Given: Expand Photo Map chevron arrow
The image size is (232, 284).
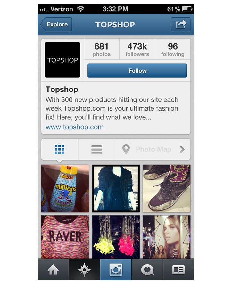Looking at the screenshot, I should click(x=182, y=149).
